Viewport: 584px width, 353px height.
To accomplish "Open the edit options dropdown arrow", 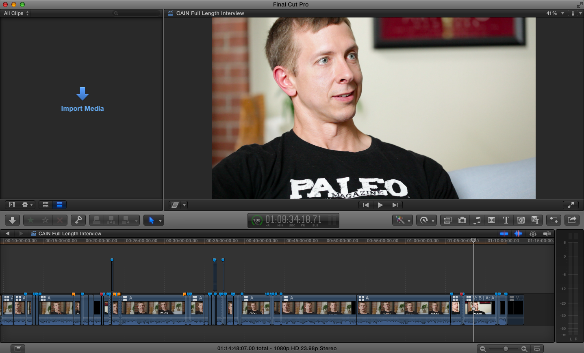I will click(x=136, y=220).
